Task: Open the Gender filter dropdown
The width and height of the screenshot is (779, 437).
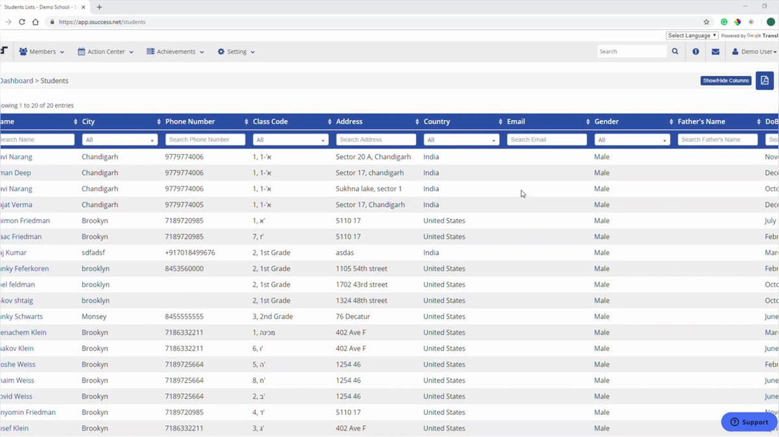Action: tap(632, 139)
